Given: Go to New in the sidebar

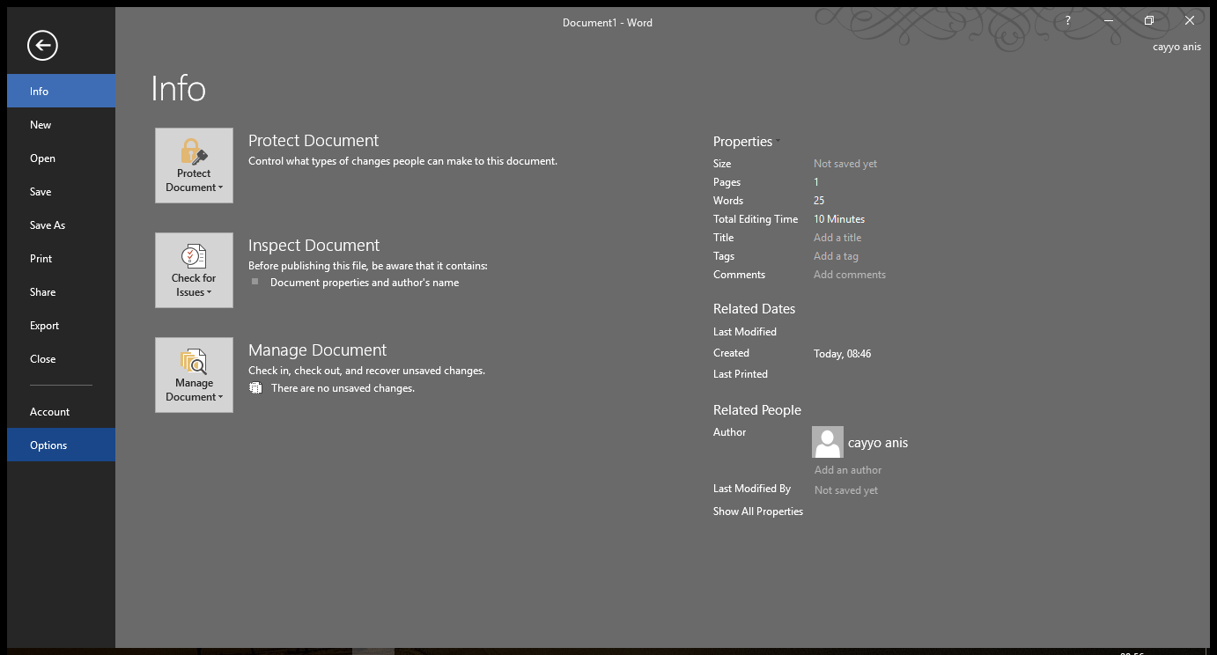Looking at the screenshot, I should [x=61, y=124].
